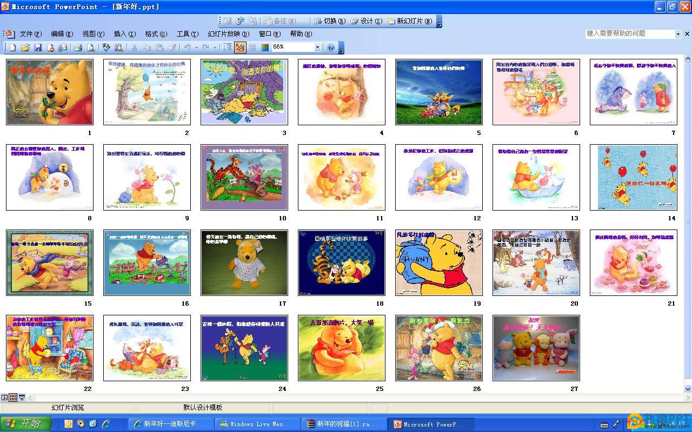Screen dimensions: 692x432
Task: Open the 插入 menu
Action: point(124,34)
